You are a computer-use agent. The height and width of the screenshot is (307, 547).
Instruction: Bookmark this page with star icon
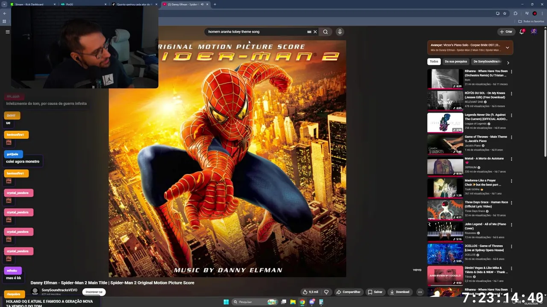point(505,13)
